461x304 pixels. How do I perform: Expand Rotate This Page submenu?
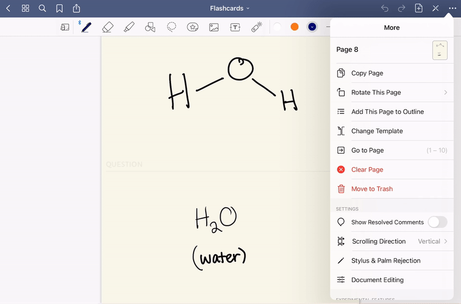pyautogui.click(x=392, y=93)
